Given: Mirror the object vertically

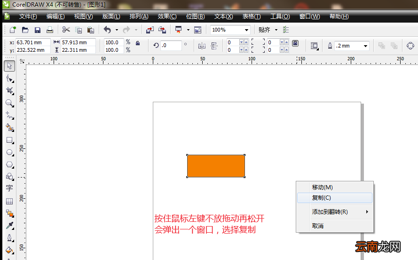Looking at the screenshot, I should pos(214,46).
